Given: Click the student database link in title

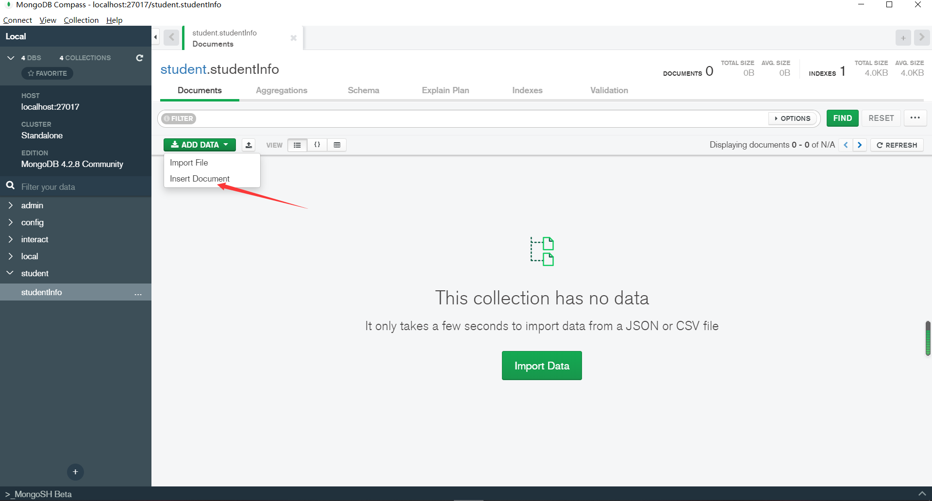Looking at the screenshot, I should point(183,69).
